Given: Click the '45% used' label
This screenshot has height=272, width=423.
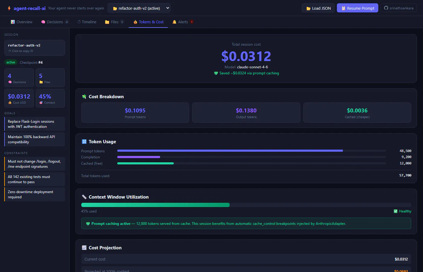Looking at the screenshot, I should 89,211.
